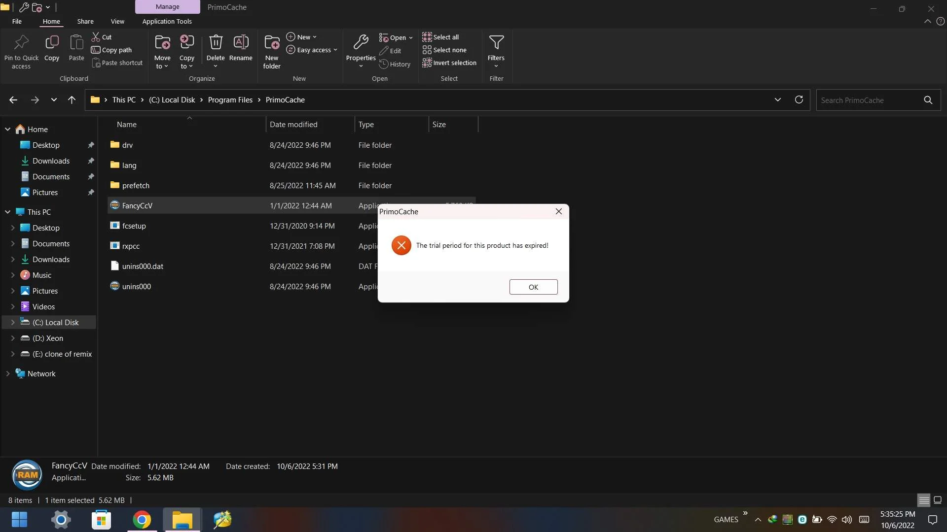This screenshot has height=532, width=947.
Task: Expand the Network tree node
Action: (7, 373)
